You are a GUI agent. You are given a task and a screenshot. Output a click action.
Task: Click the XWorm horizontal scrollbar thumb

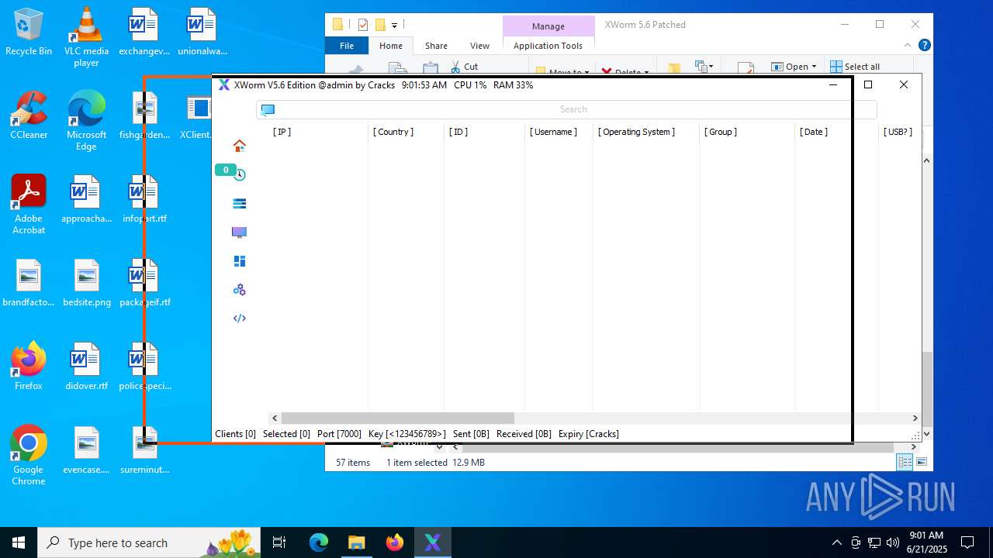[x=397, y=418]
